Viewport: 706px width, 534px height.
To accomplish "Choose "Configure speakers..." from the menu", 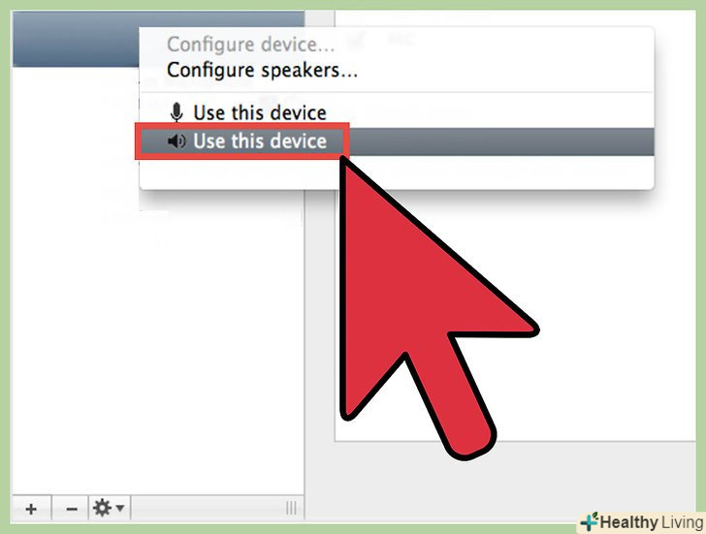I will pyautogui.click(x=262, y=70).
